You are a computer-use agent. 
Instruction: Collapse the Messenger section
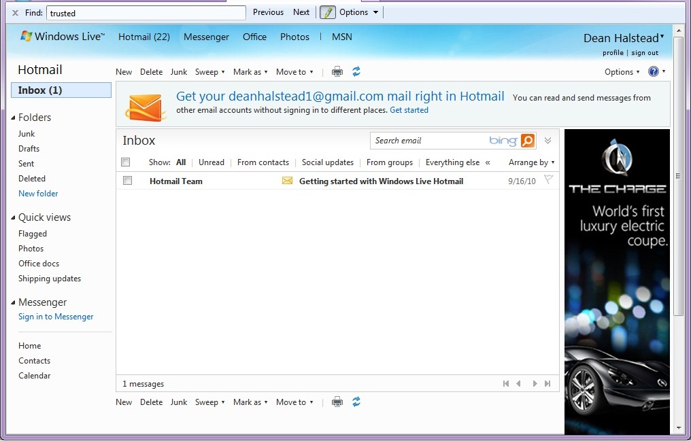coord(13,303)
